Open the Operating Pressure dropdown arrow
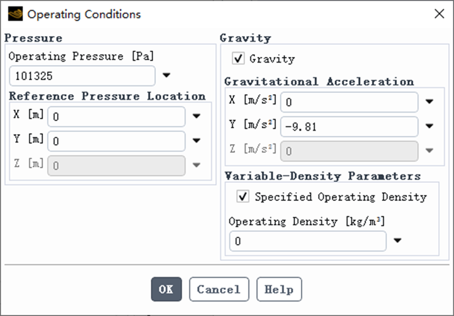Screen dimensions: 454x316 (166, 76)
